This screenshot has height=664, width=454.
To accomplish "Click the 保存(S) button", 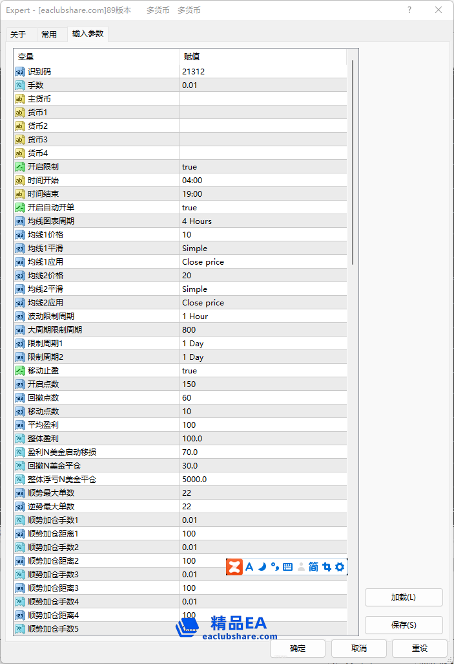I will tap(404, 625).
